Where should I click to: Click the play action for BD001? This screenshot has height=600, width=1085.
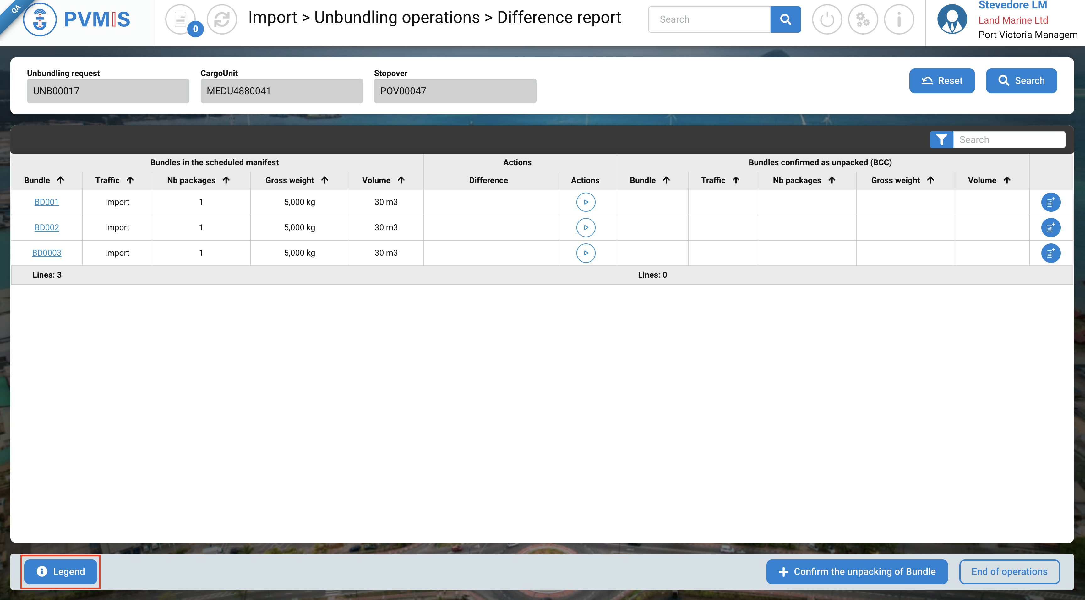click(x=586, y=202)
